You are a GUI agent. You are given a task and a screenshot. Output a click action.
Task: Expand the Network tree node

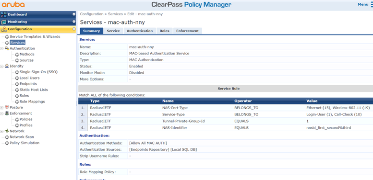coord(2,131)
